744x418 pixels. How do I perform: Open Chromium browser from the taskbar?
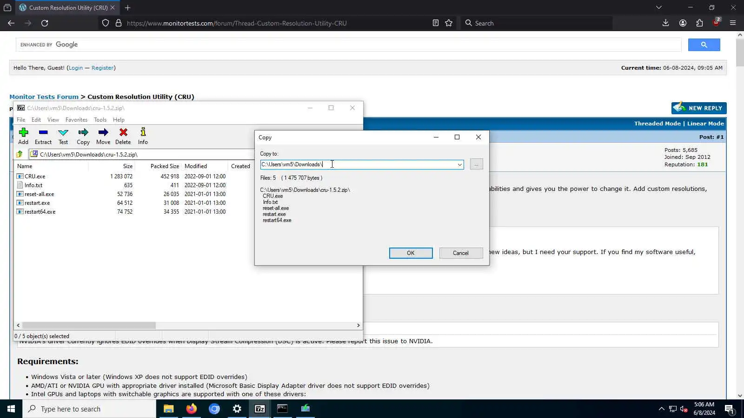click(214, 409)
